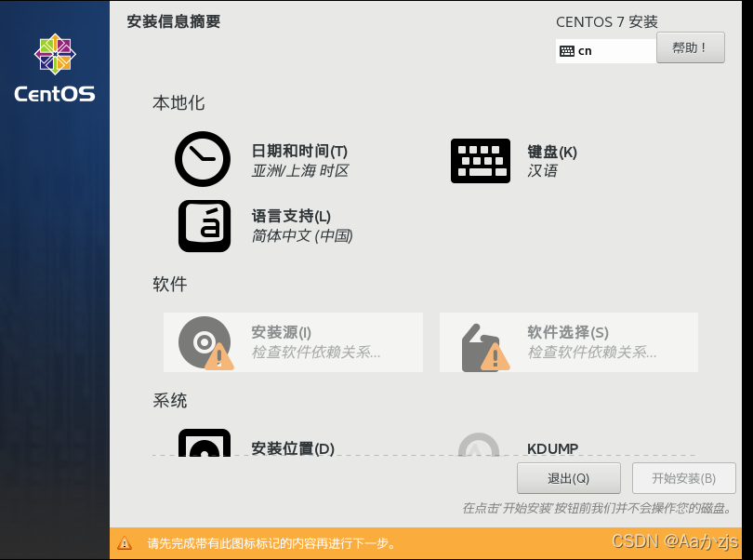Click the KDUMP icon
This screenshot has height=560, width=753.
coord(479,445)
